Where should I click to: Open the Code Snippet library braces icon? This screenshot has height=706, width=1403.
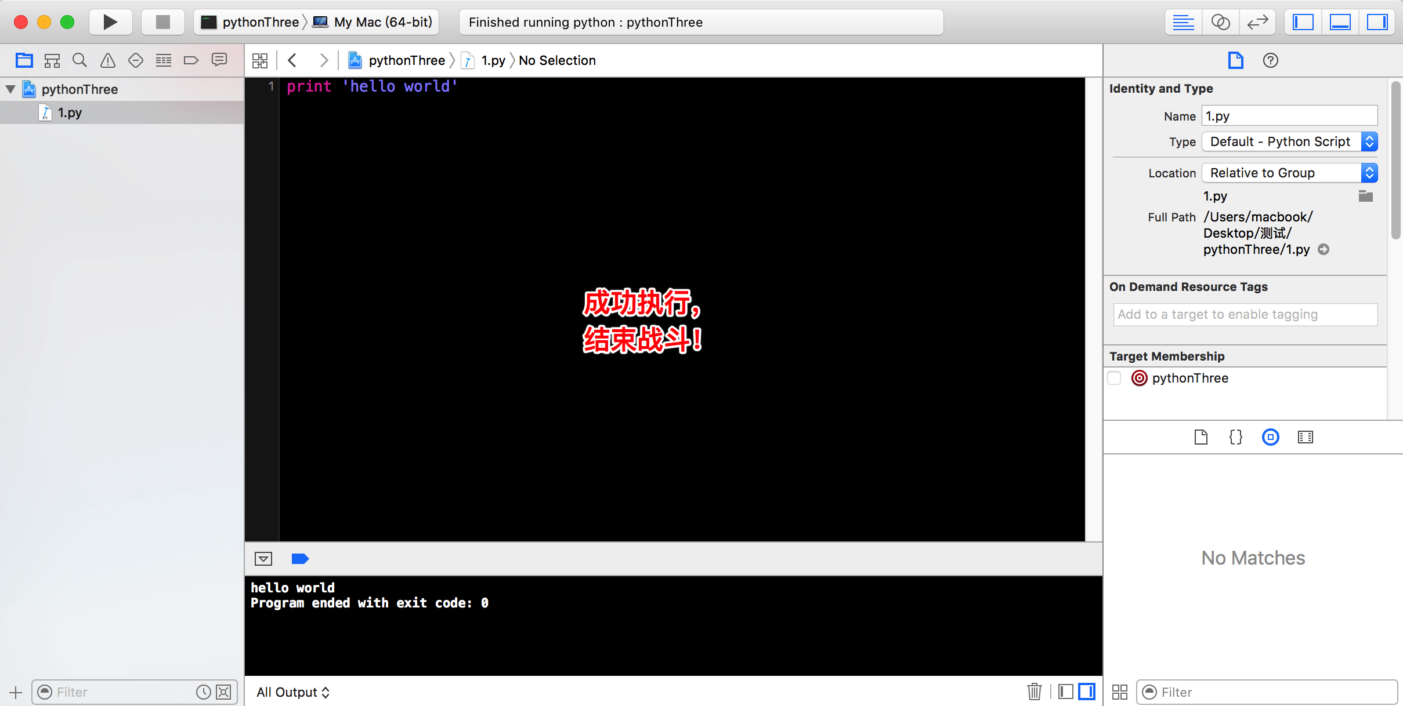(x=1235, y=437)
